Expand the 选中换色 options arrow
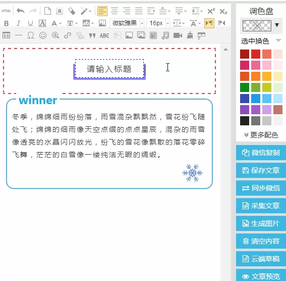 [x=278, y=40]
